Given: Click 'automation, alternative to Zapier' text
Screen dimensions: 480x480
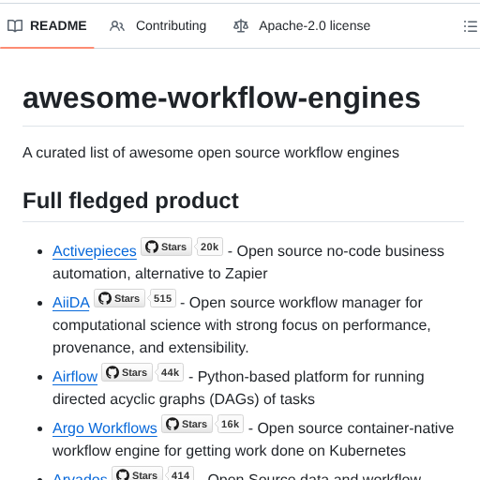Looking at the screenshot, I should [x=160, y=274].
